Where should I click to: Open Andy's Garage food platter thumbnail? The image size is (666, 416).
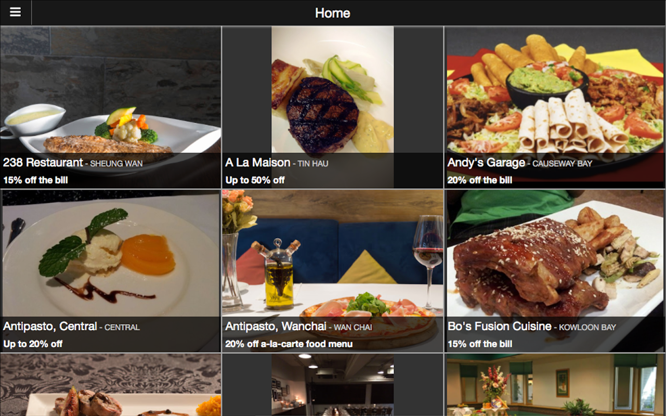tap(555, 107)
